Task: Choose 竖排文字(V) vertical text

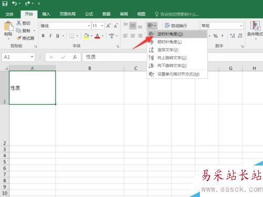Action: pos(177,50)
